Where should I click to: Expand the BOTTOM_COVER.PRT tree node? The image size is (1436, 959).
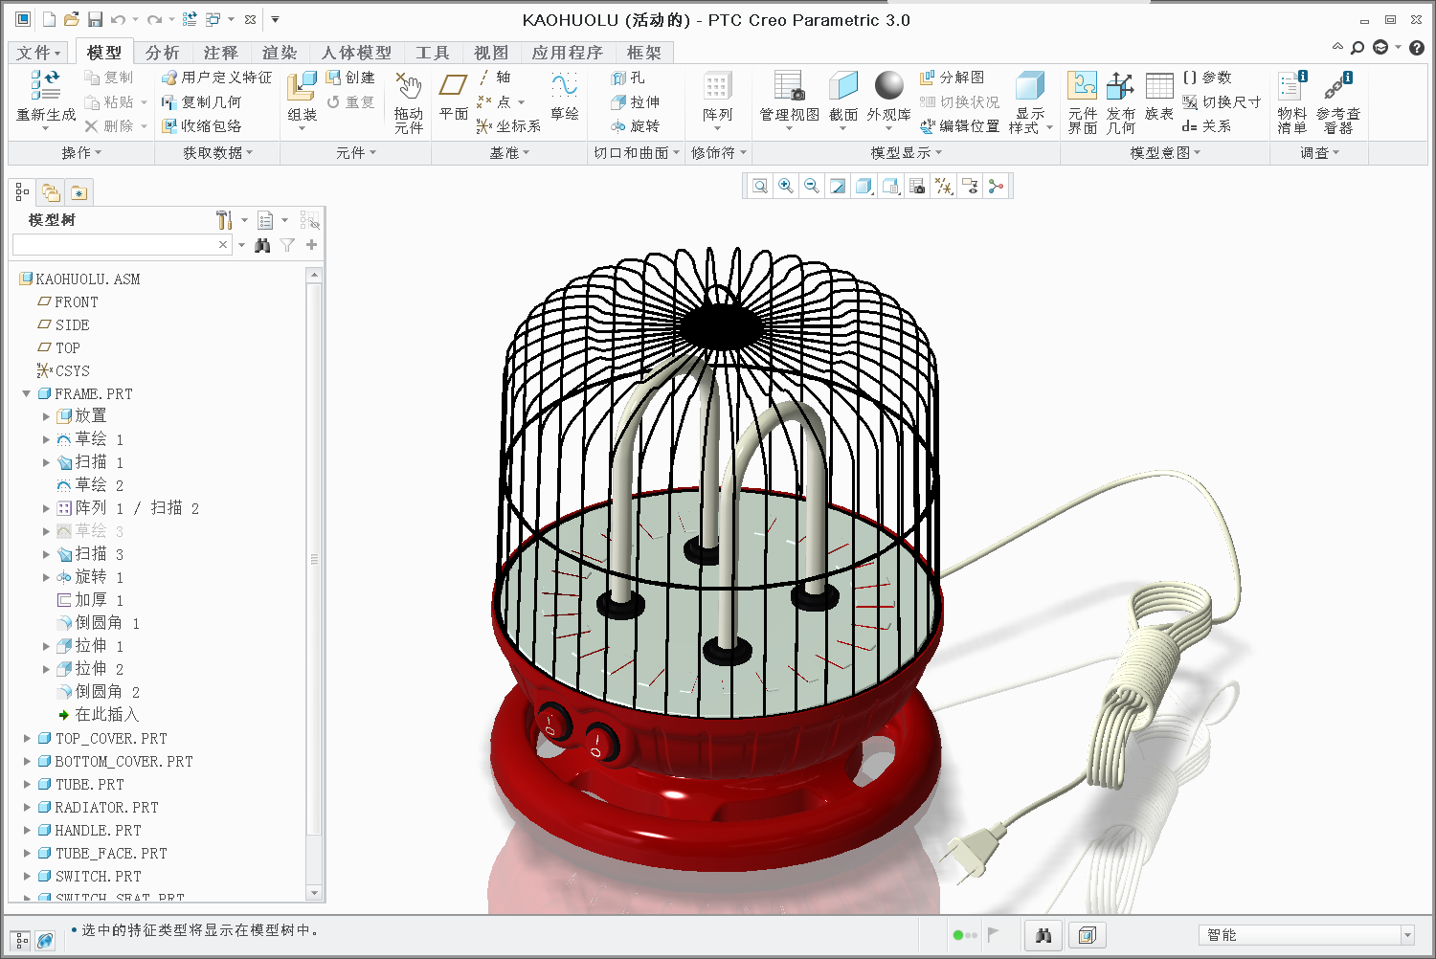(27, 761)
